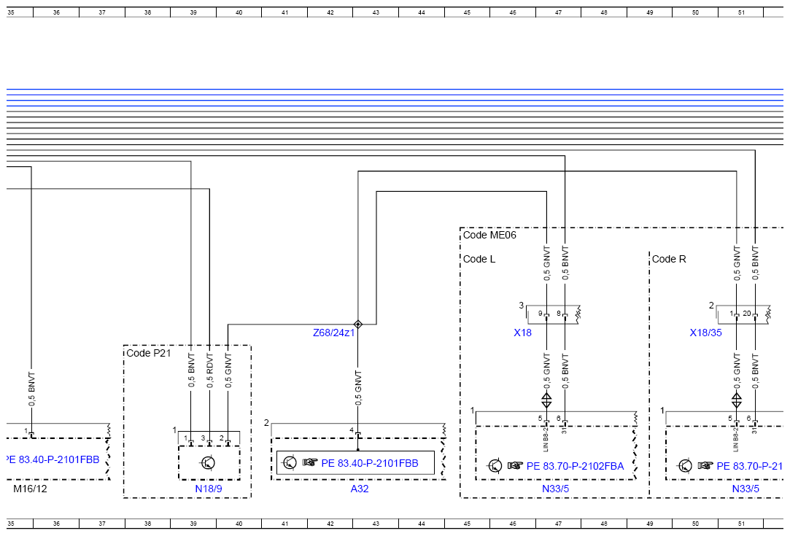The width and height of the screenshot is (790, 536).
Task: Select the "Code ME06" label
Action: pos(489,236)
